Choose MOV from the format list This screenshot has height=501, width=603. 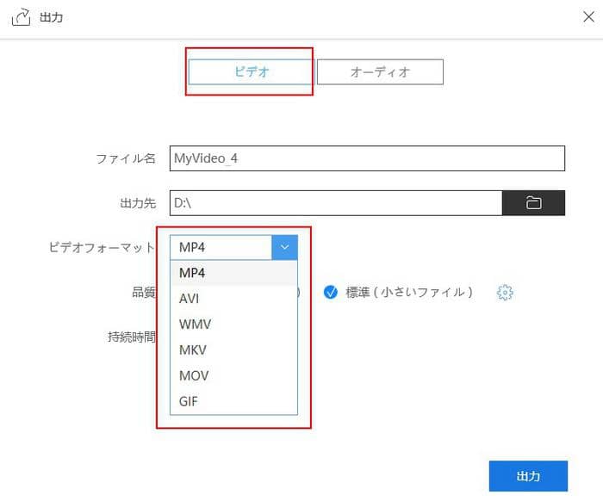click(x=233, y=375)
